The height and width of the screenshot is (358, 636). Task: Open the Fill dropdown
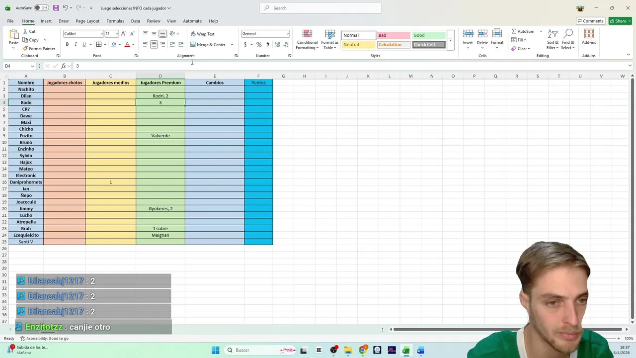pos(519,40)
